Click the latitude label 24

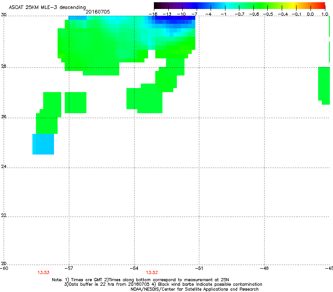pyautogui.click(x=4, y=167)
